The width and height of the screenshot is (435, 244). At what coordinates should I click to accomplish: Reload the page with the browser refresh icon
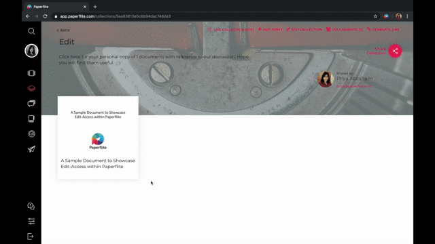pyautogui.click(x=46, y=16)
